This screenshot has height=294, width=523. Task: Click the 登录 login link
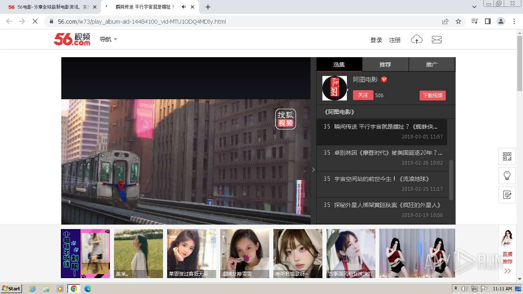376,40
